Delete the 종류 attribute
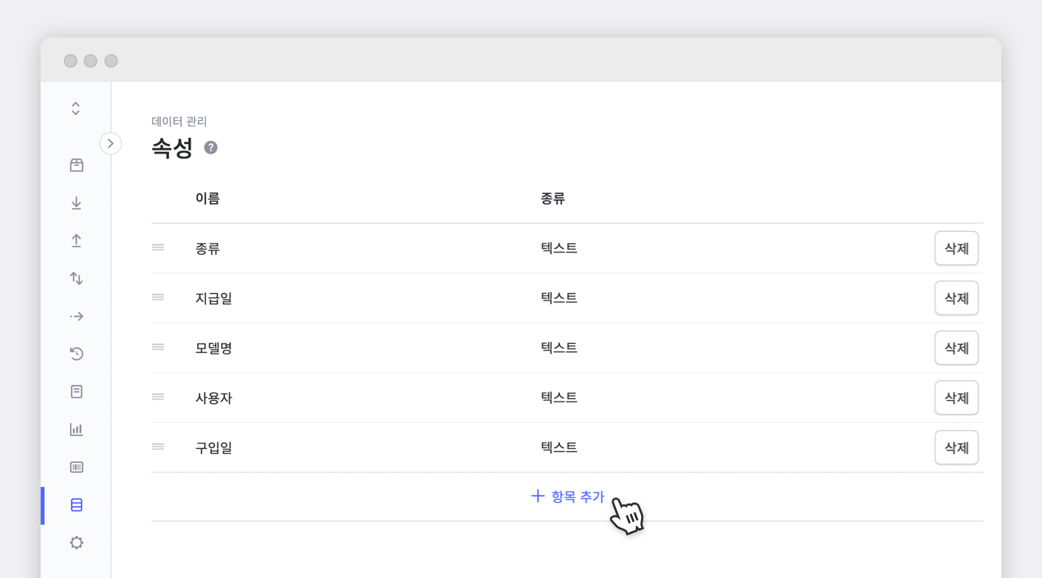1042x578 pixels. pos(956,248)
